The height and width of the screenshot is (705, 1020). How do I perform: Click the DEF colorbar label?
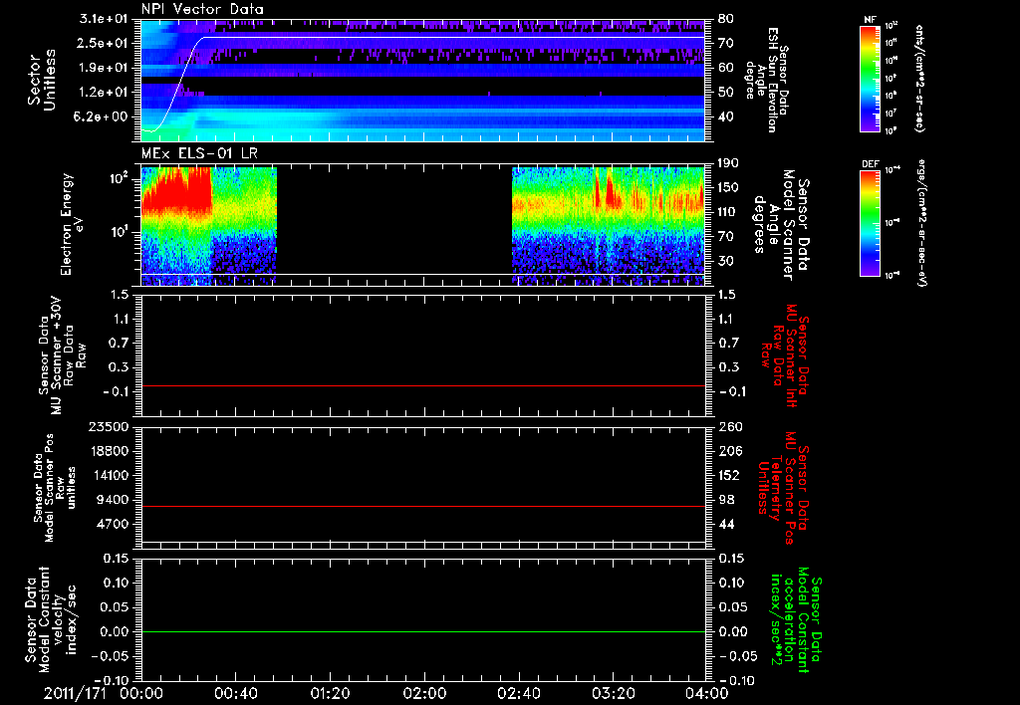871,164
